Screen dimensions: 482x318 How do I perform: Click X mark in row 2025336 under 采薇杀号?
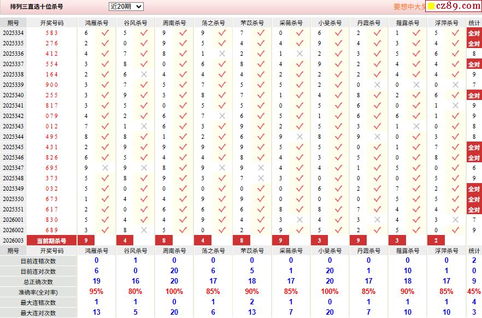(x=299, y=54)
